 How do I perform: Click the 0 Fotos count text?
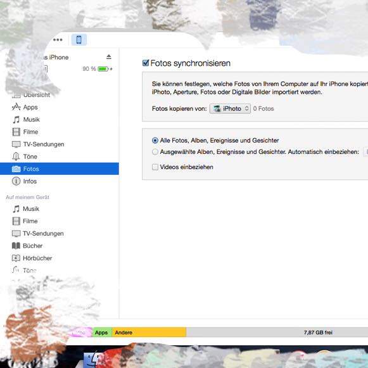263,109
